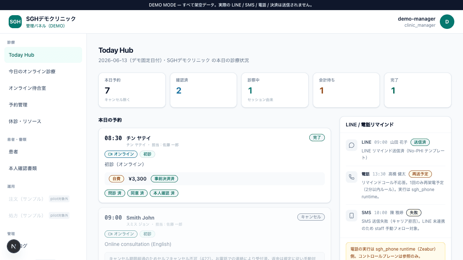The width and height of the screenshot is (463, 260).
Task: Go to 本人確認書類 page
Action: (x=43, y=168)
